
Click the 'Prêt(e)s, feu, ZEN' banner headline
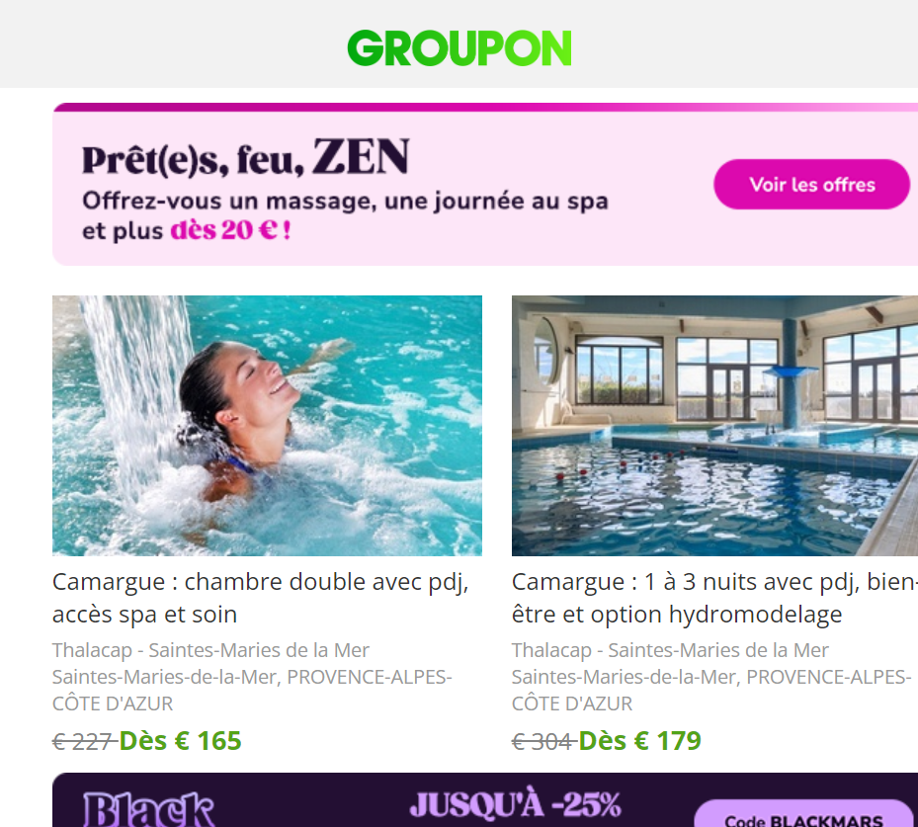pos(245,157)
